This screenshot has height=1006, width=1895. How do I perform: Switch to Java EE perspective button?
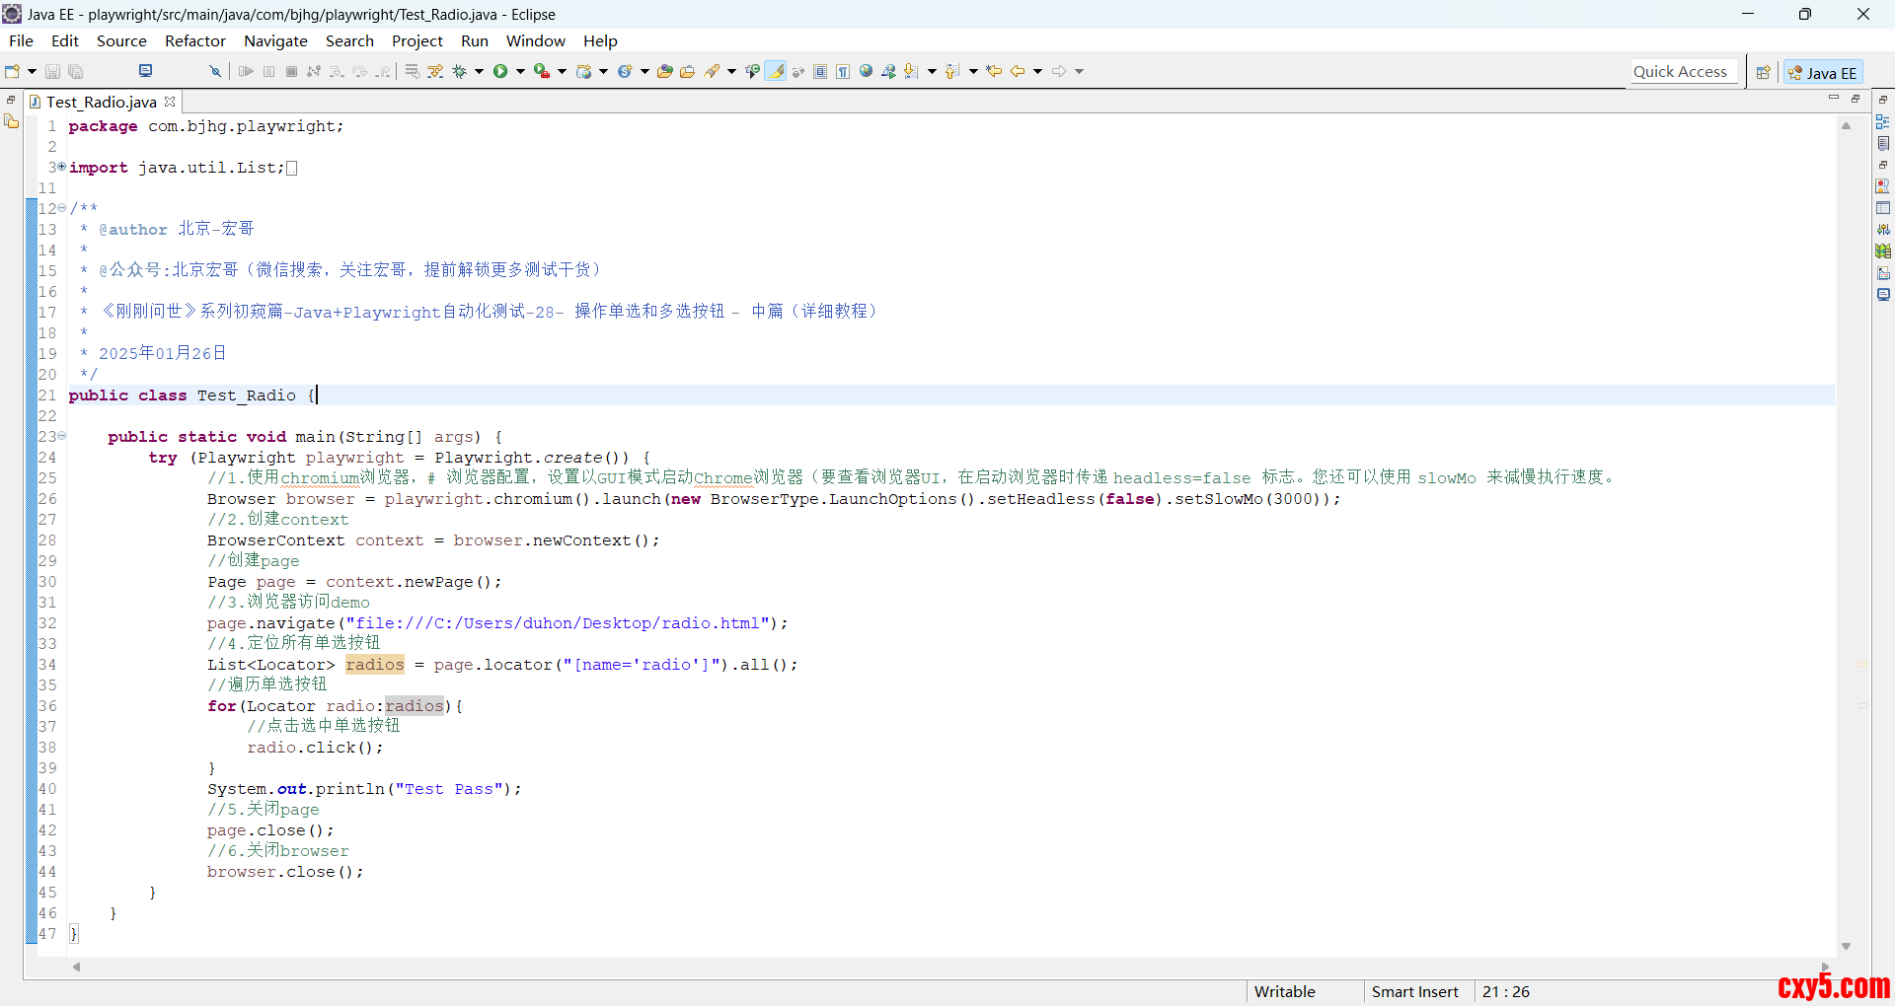point(1823,72)
